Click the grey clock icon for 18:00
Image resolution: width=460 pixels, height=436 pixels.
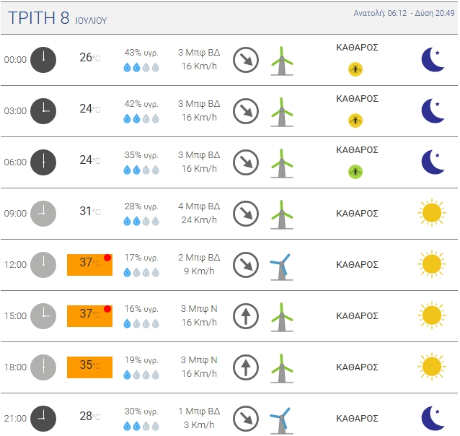[43, 367]
